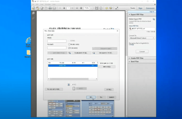182x119 pixels.
Task: Open the zoom percentage dropdown
Action: tap(91, 8)
